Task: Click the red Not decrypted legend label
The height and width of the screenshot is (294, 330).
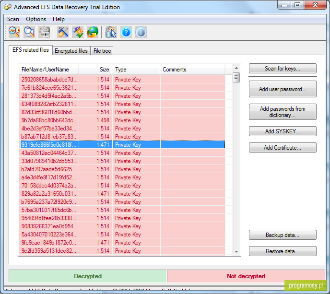Action: tap(246, 276)
